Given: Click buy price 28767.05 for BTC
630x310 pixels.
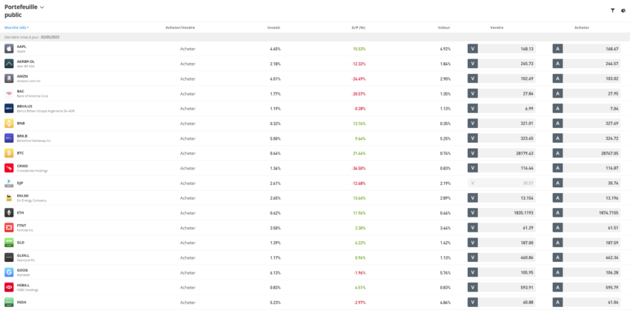Looking at the screenshot, I should click(x=610, y=153).
